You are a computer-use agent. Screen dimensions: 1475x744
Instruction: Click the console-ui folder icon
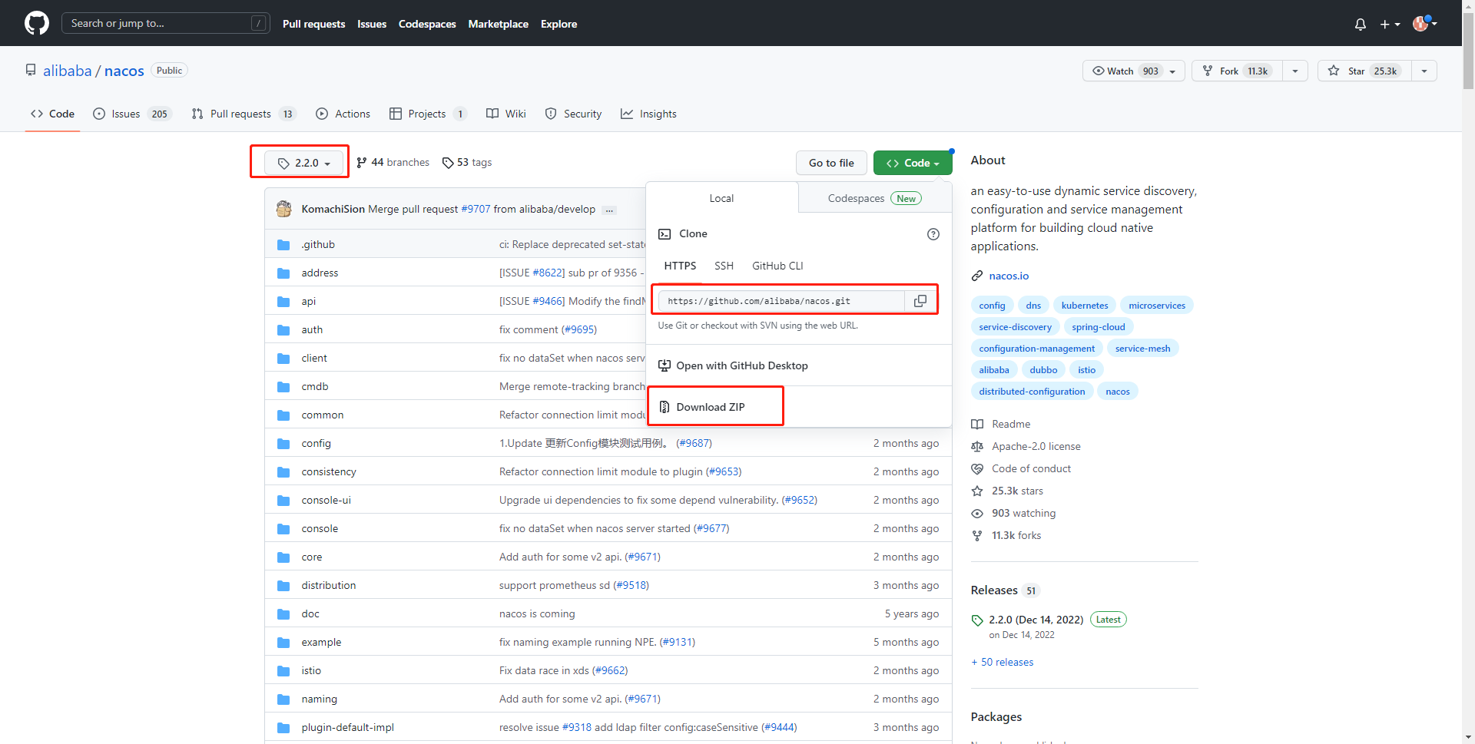coord(283,501)
